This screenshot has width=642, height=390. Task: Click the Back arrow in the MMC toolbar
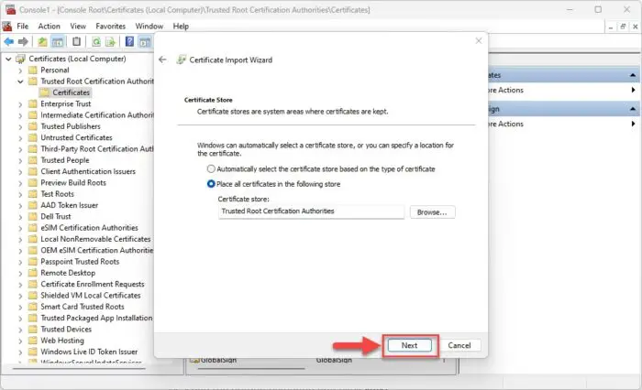pyautogui.click(x=8, y=41)
